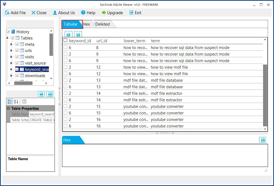The width and height of the screenshot is (274, 186).
Task: Check the select-all header checkbox
Action: (x=66, y=40)
